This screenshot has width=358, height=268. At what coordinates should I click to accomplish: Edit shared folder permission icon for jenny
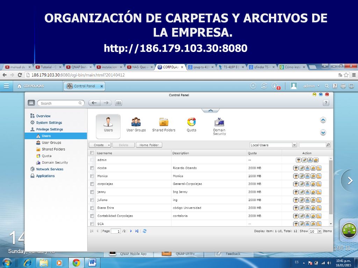click(x=313, y=192)
